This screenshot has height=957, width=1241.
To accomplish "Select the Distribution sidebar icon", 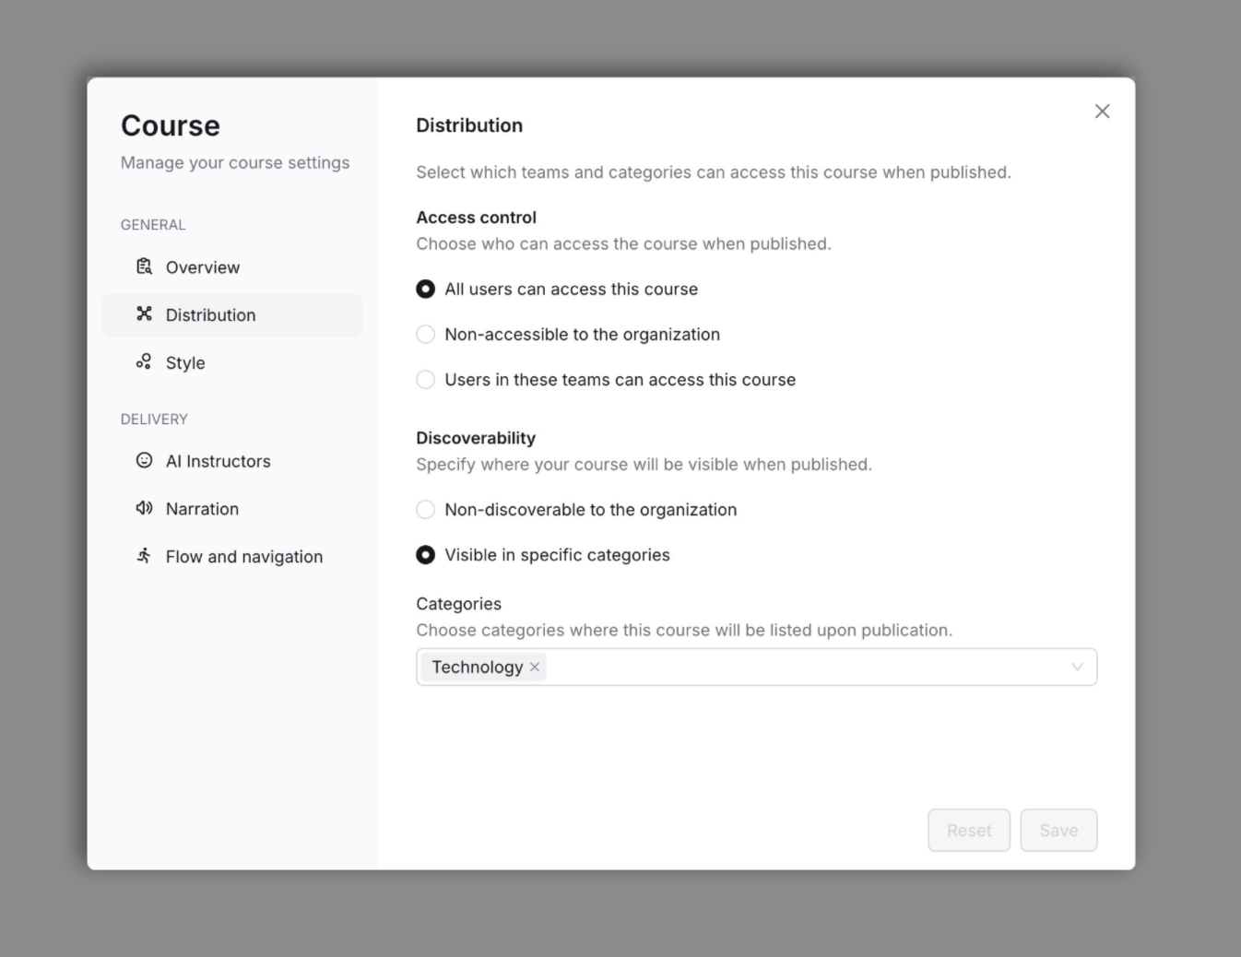I will (144, 314).
